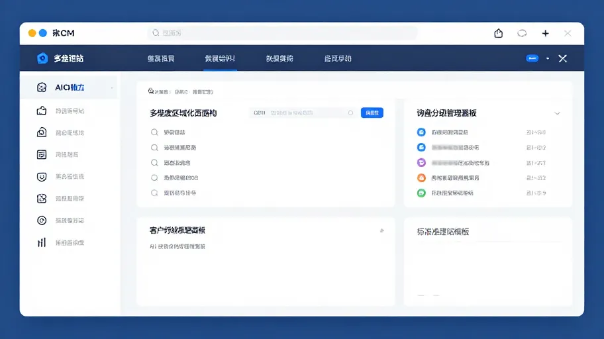604x339 pixels.
Task: Click the smiling shield sidebar icon
Action: [x=42, y=176]
